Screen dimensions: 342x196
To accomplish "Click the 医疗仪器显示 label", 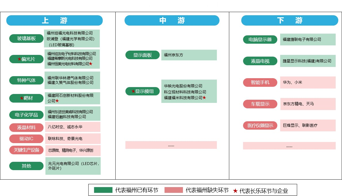I will (260, 125).
